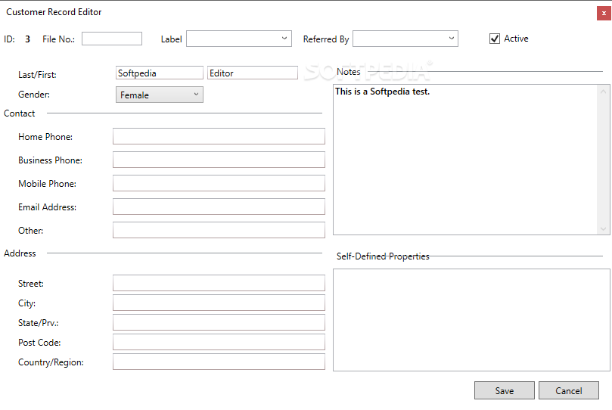Focus the Business Phone text box
612x410 pixels.
[219, 160]
